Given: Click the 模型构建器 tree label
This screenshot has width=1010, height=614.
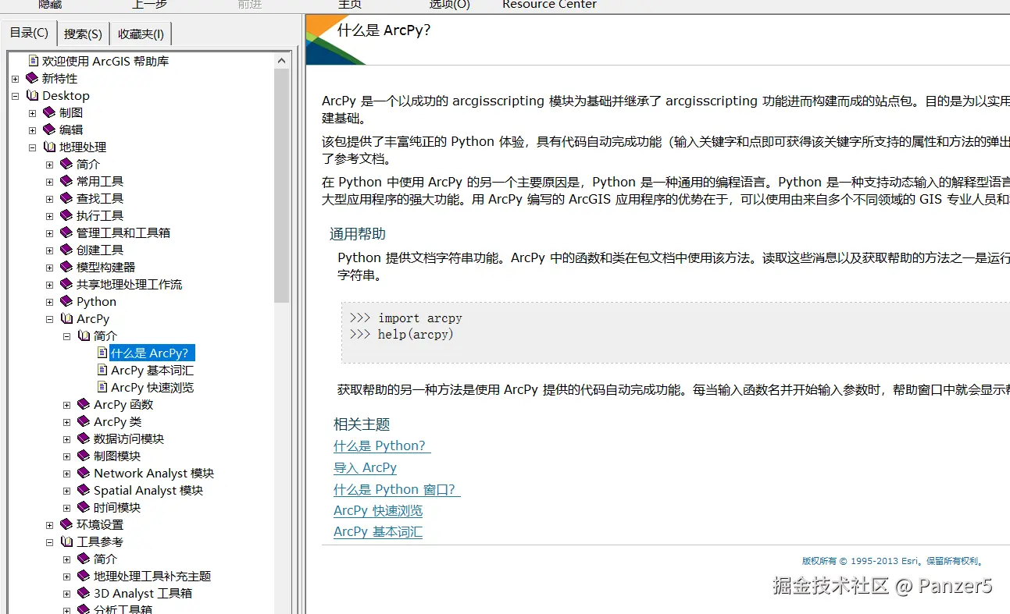Looking at the screenshot, I should pyautogui.click(x=105, y=267).
